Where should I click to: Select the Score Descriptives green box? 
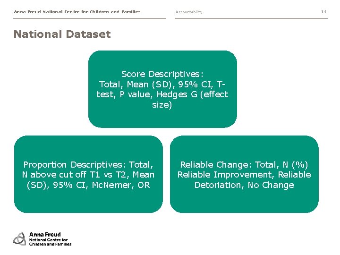pos(162,89)
